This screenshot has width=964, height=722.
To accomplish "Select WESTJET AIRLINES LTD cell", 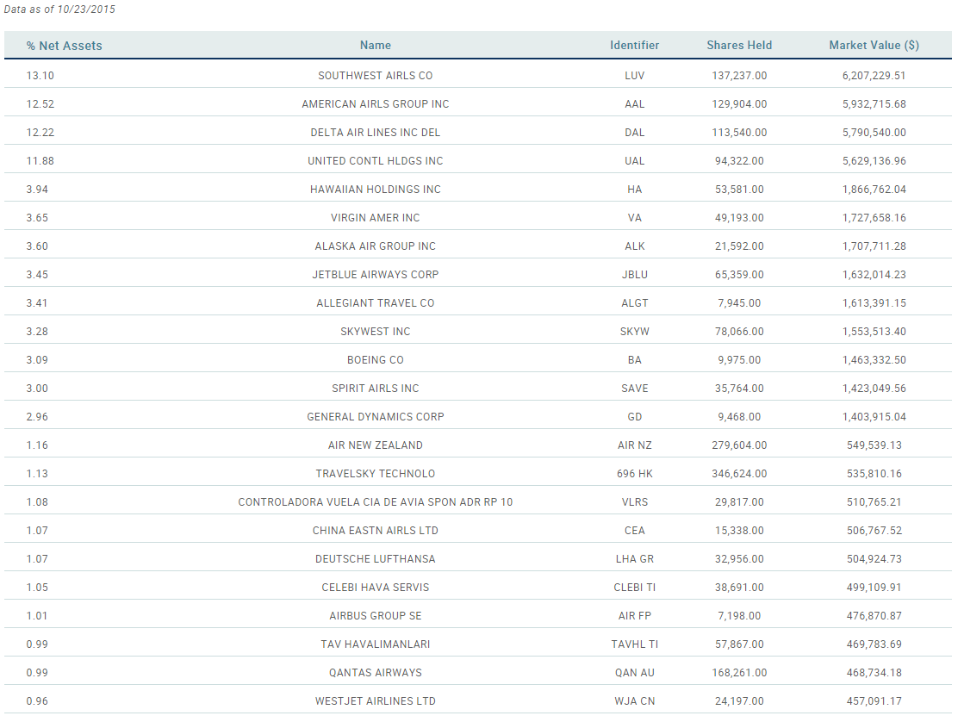I will [375, 700].
